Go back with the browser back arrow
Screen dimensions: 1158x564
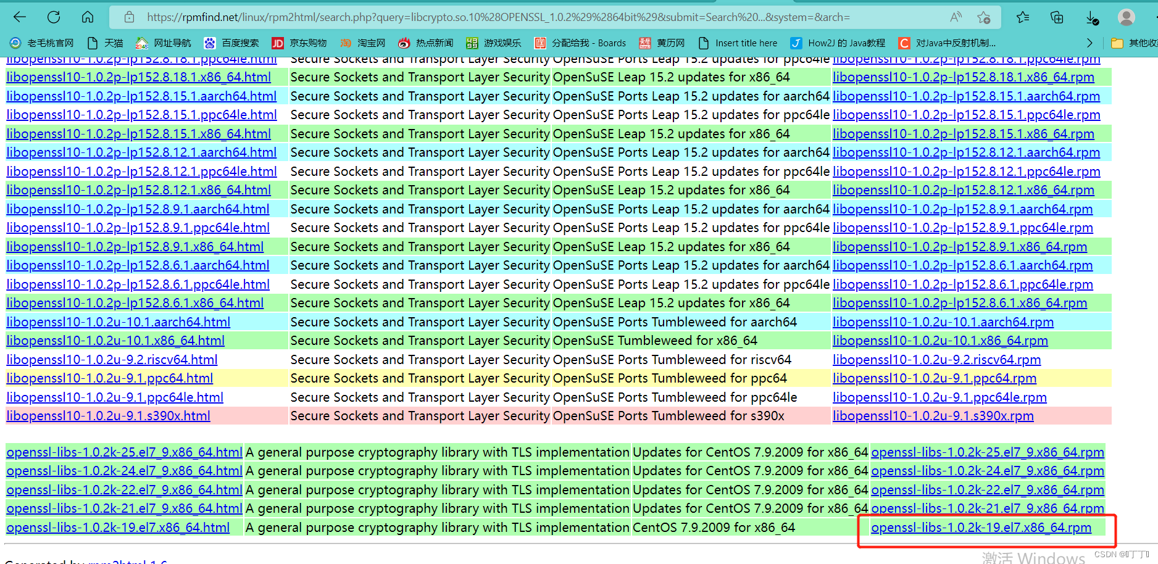[x=20, y=17]
